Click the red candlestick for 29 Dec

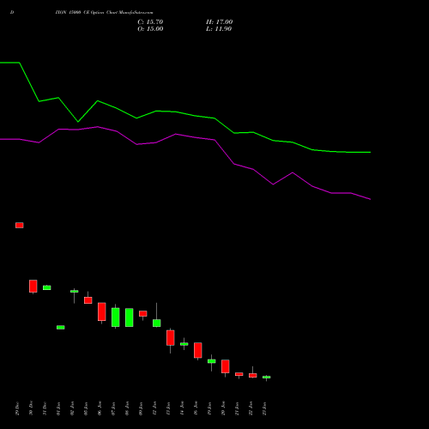click(x=20, y=226)
